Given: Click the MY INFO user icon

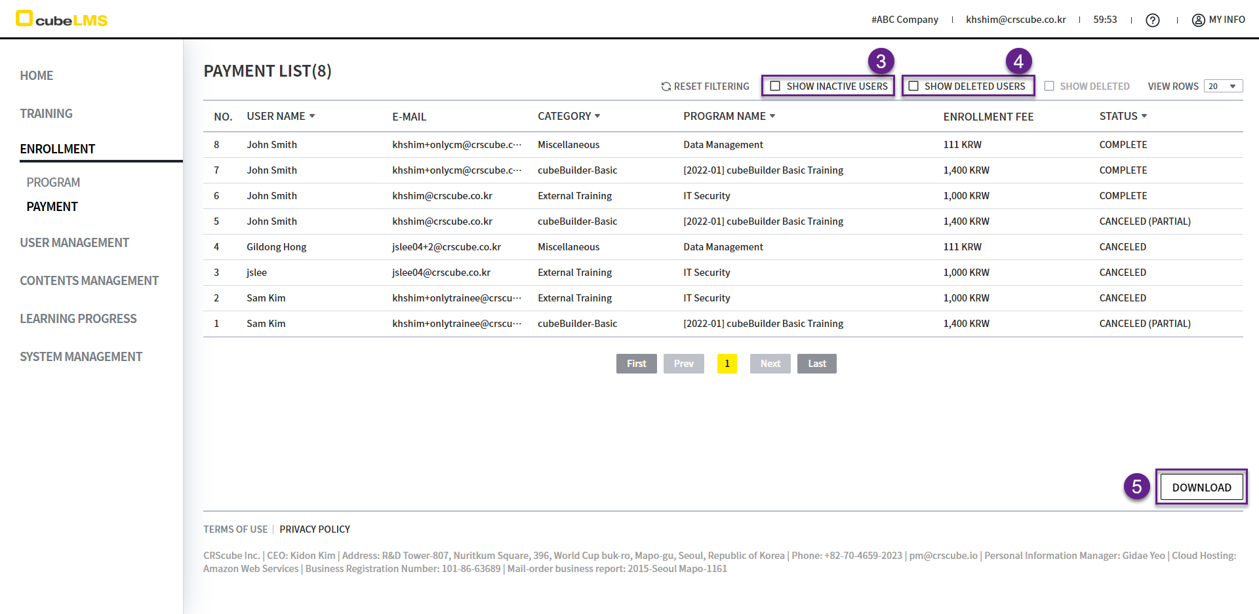Looking at the screenshot, I should (x=1198, y=20).
